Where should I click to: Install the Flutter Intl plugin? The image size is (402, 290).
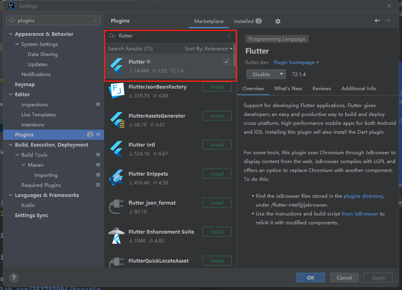click(217, 145)
